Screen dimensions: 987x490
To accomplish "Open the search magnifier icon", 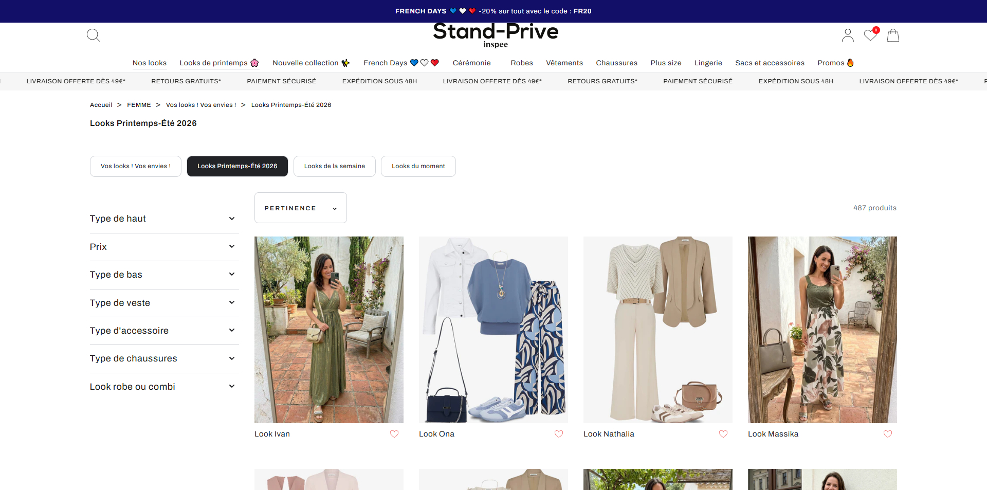I will pyautogui.click(x=93, y=35).
